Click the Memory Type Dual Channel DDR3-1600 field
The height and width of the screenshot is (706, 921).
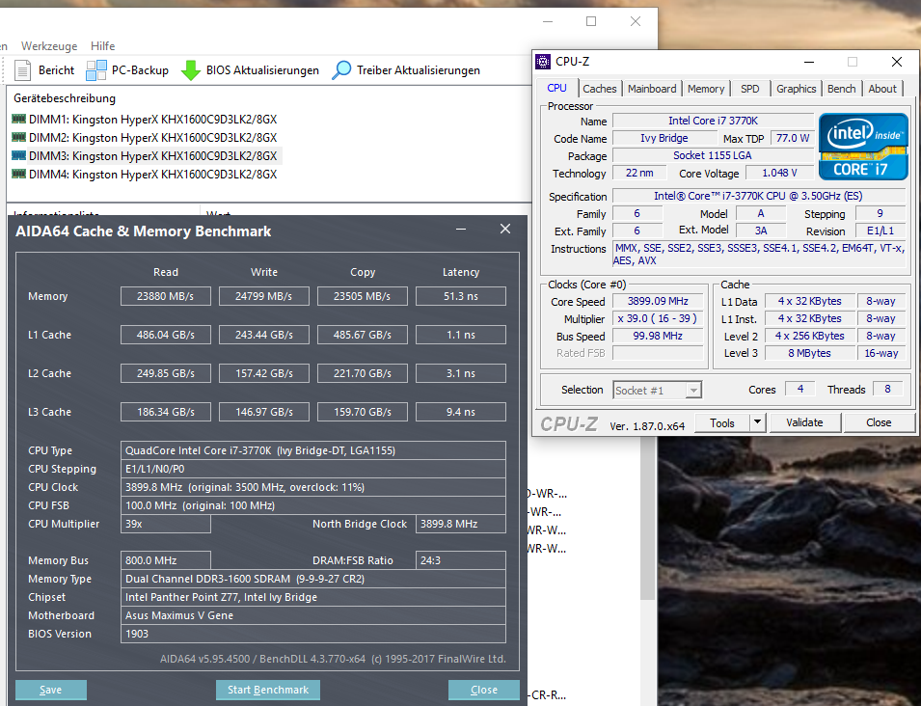pyautogui.click(x=313, y=579)
